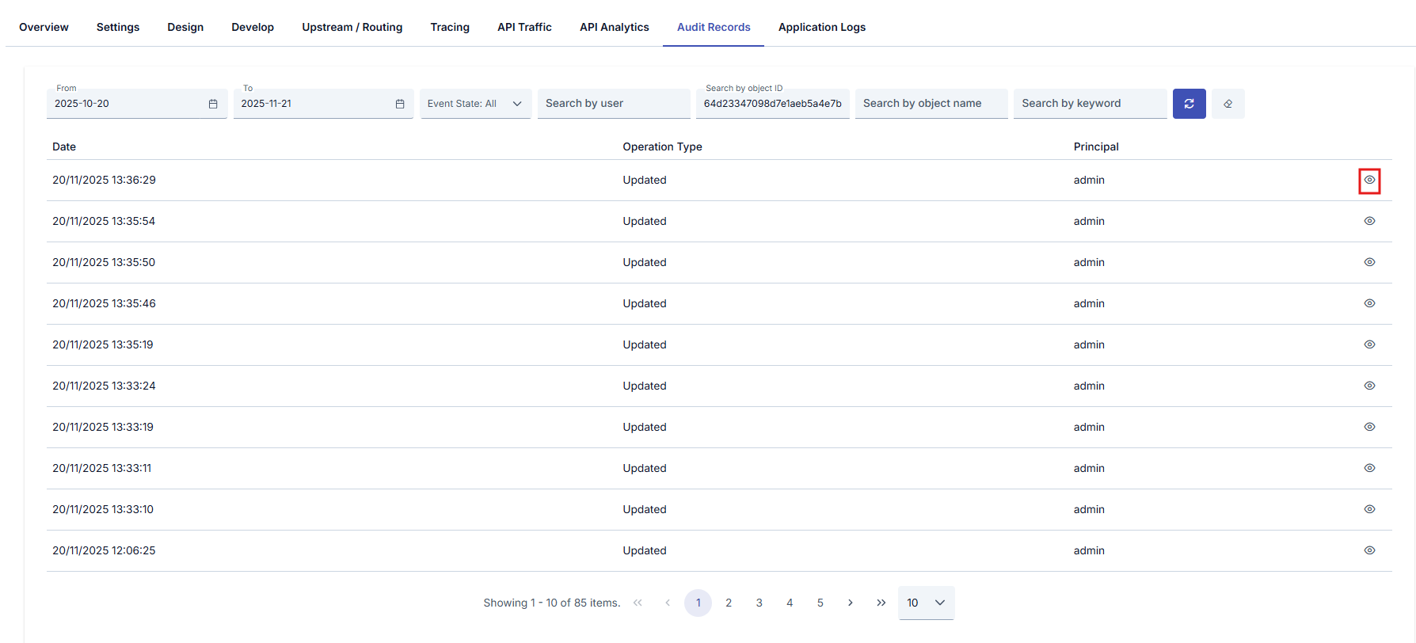Show details for 12:06:25 audit record
Screen dimensions: 1416x643
click(1369, 550)
